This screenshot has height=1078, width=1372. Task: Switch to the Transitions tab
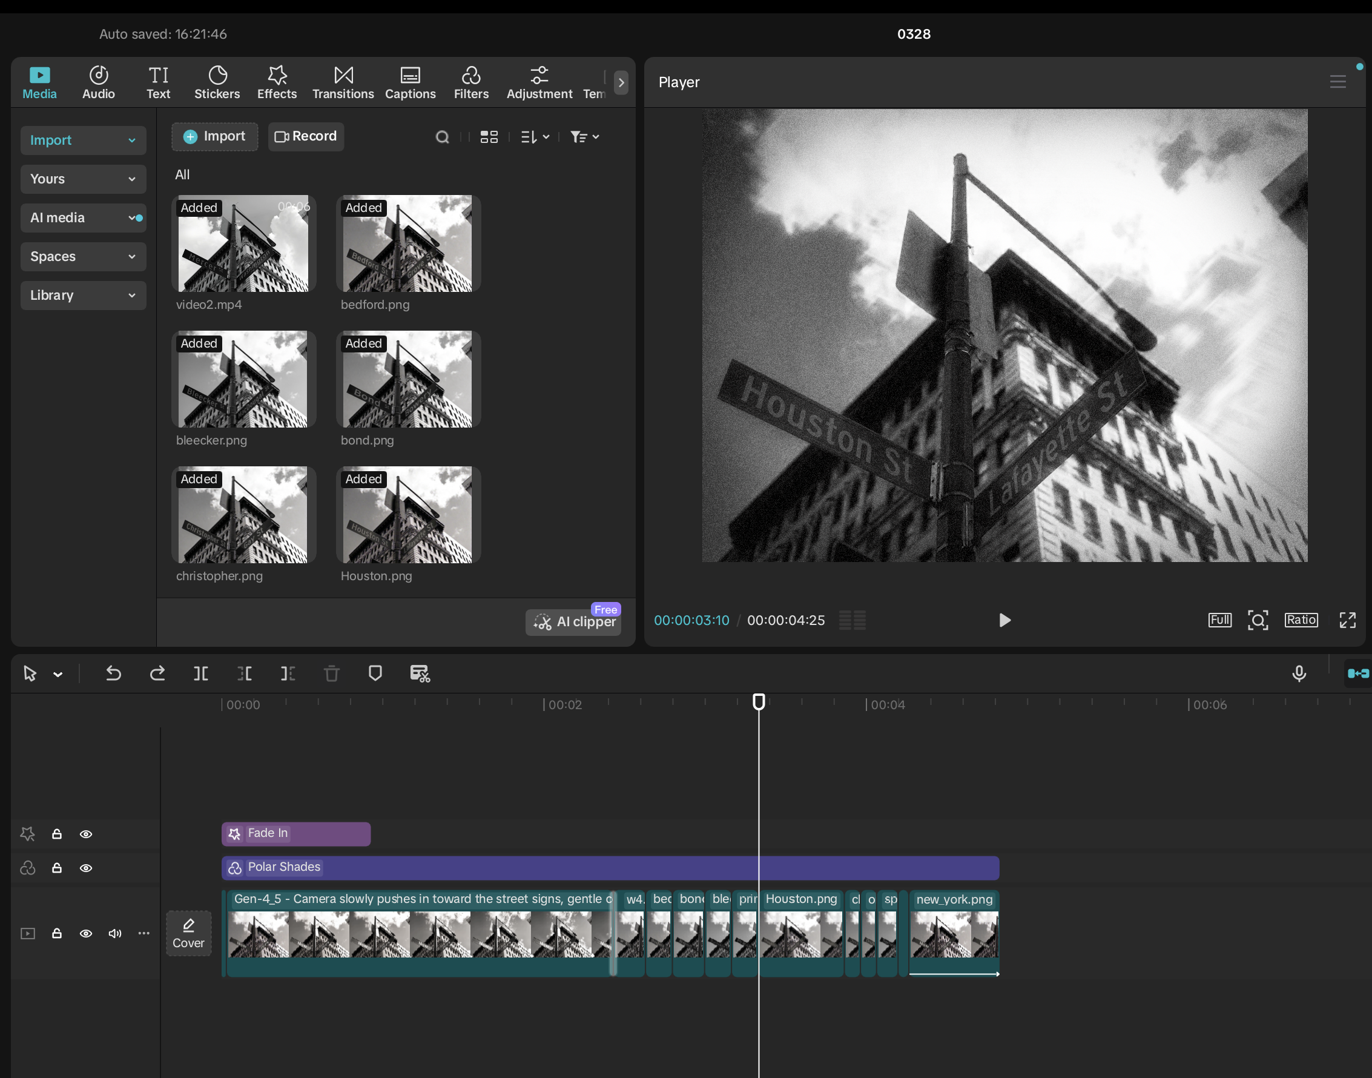pos(343,83)
